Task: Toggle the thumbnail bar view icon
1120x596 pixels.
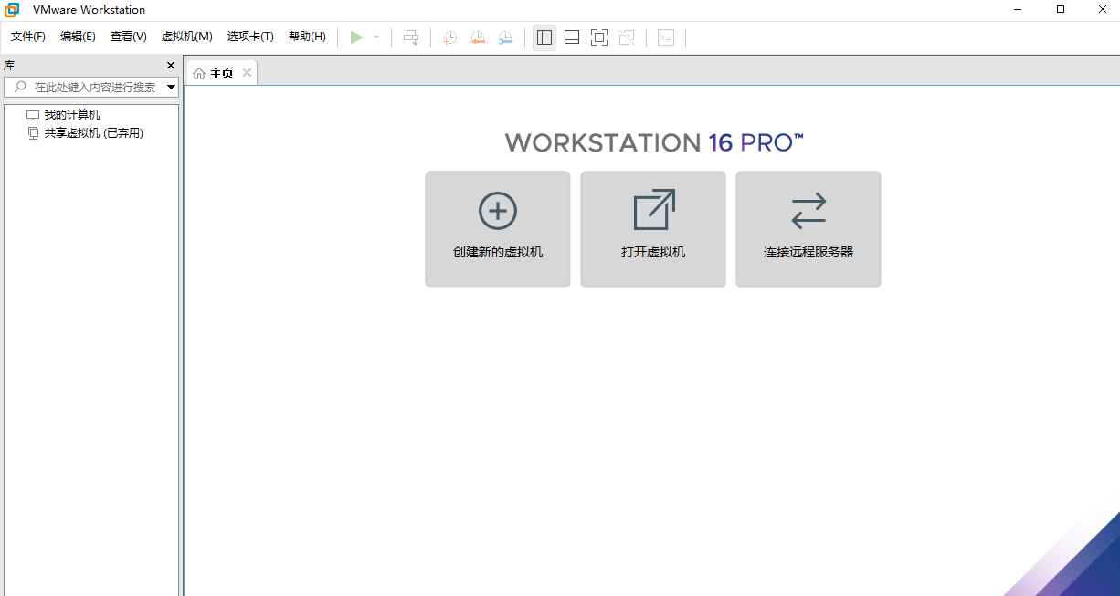Action: coord(572,37)
